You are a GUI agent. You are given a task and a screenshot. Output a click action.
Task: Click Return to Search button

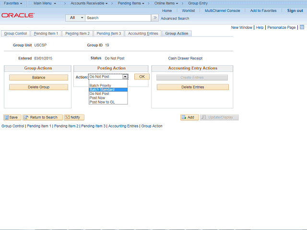(43, 117)
